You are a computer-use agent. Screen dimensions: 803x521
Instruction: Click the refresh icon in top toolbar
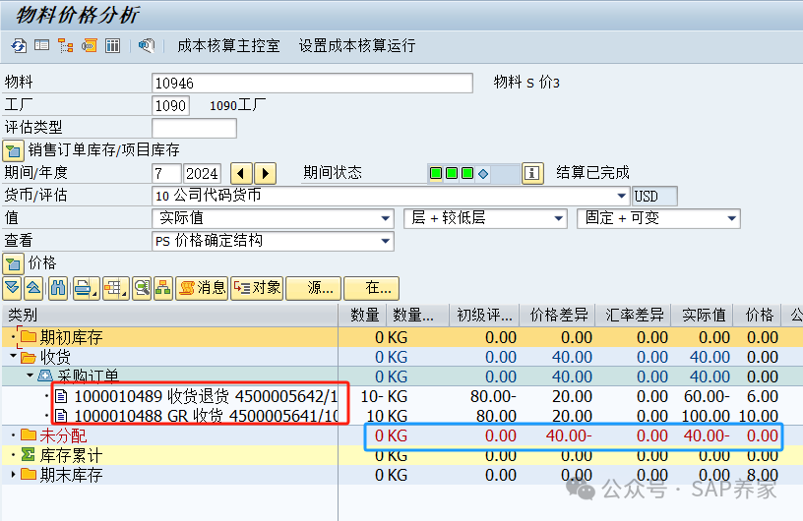point(19,46)
